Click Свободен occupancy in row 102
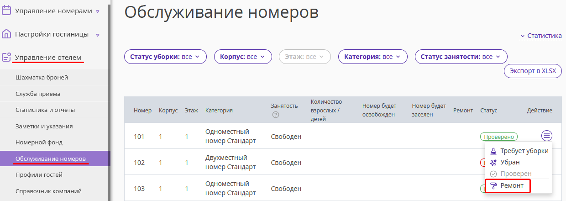The image size is (566, 201). (x=286, y=163)
